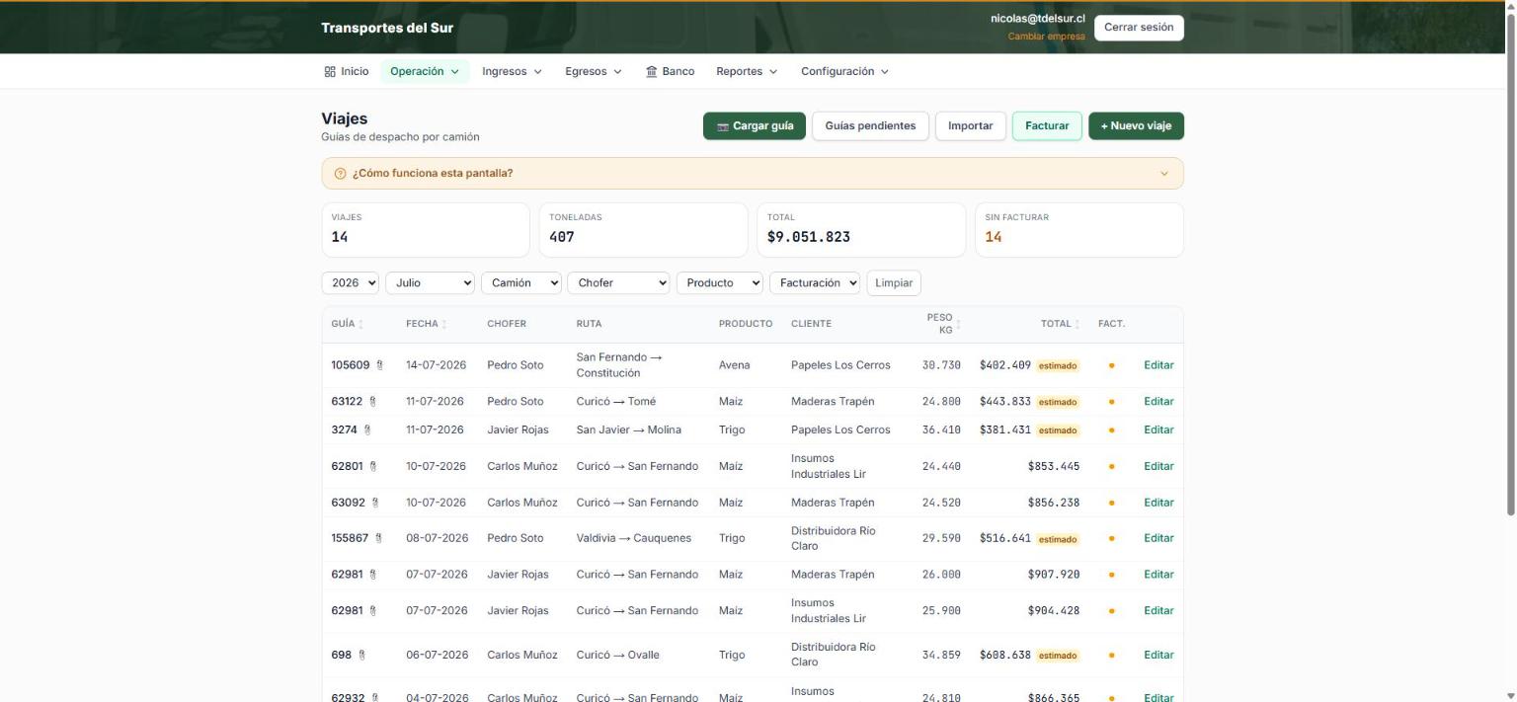This screenshot has width=1517, height=702.
Task: Open attachment clip of guía 63122
Action: 373,402
